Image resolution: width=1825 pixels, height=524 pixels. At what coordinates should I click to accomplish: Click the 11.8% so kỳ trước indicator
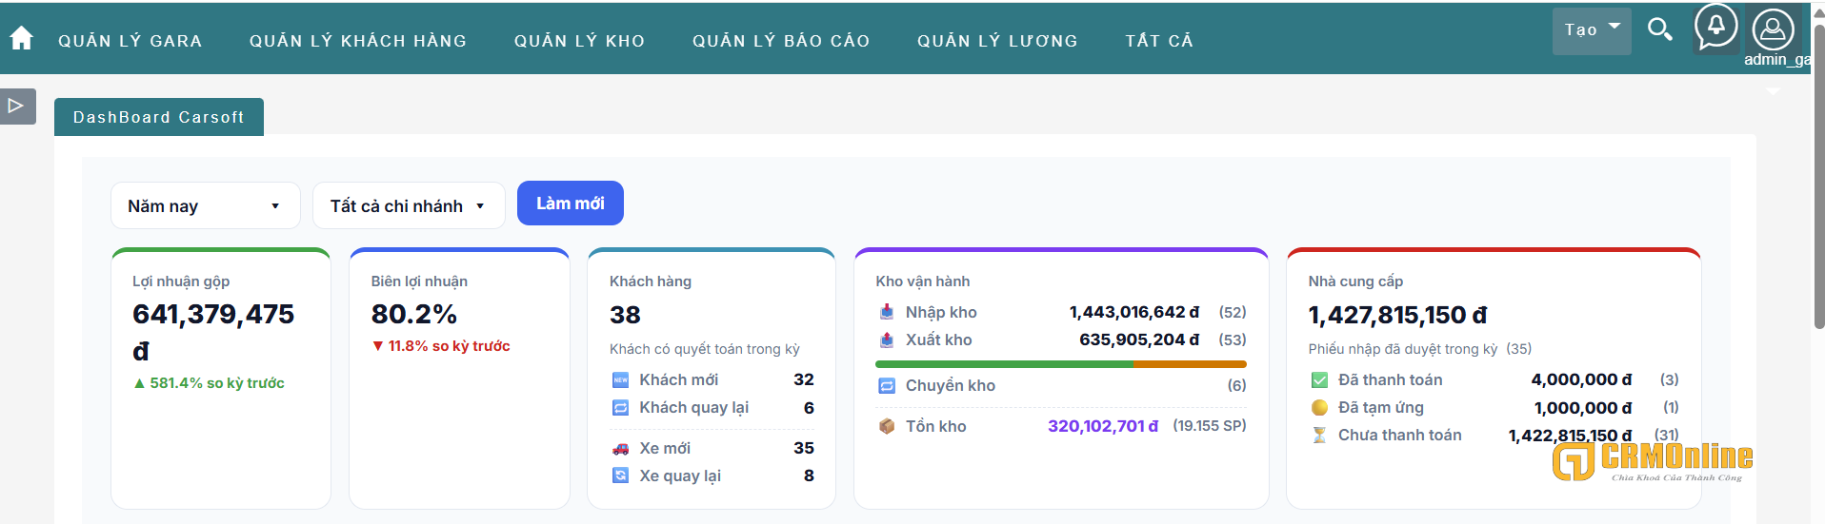pos(441,346)
